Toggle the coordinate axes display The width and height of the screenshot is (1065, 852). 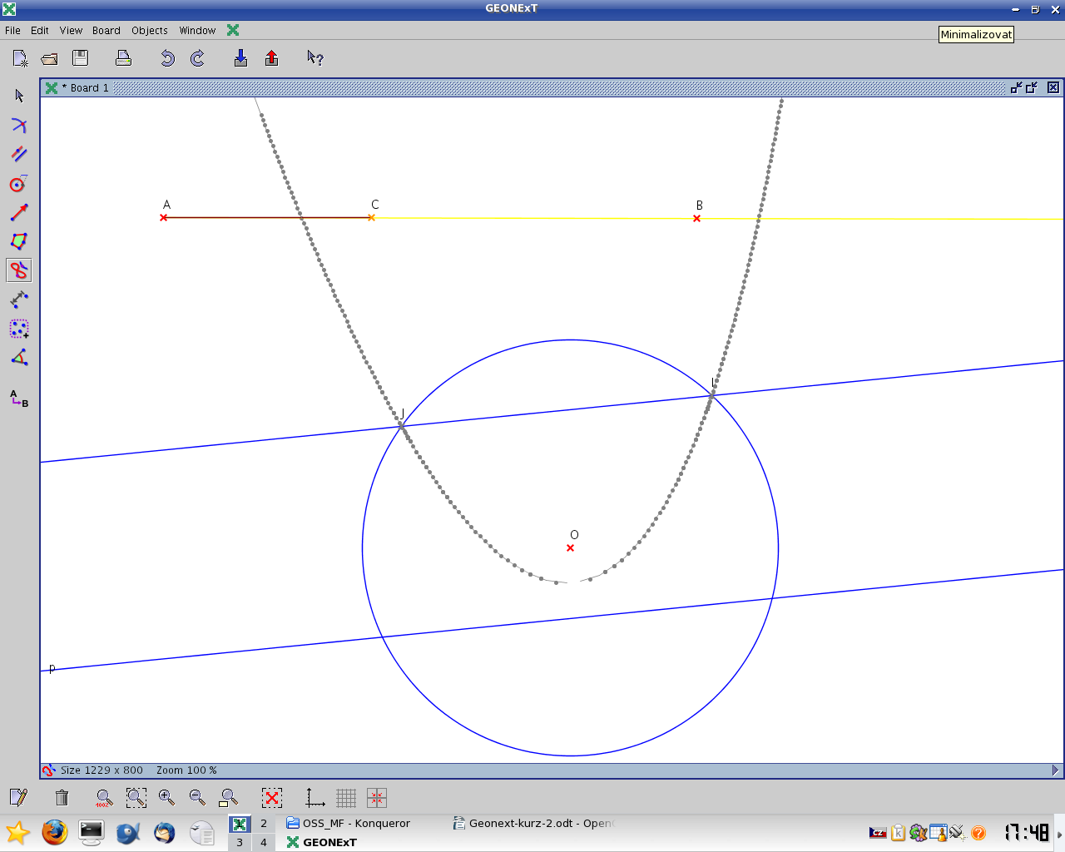click(x=315, y=798)
